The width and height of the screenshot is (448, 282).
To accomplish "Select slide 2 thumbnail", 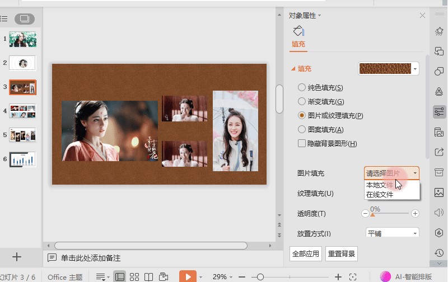I will 22,63.
